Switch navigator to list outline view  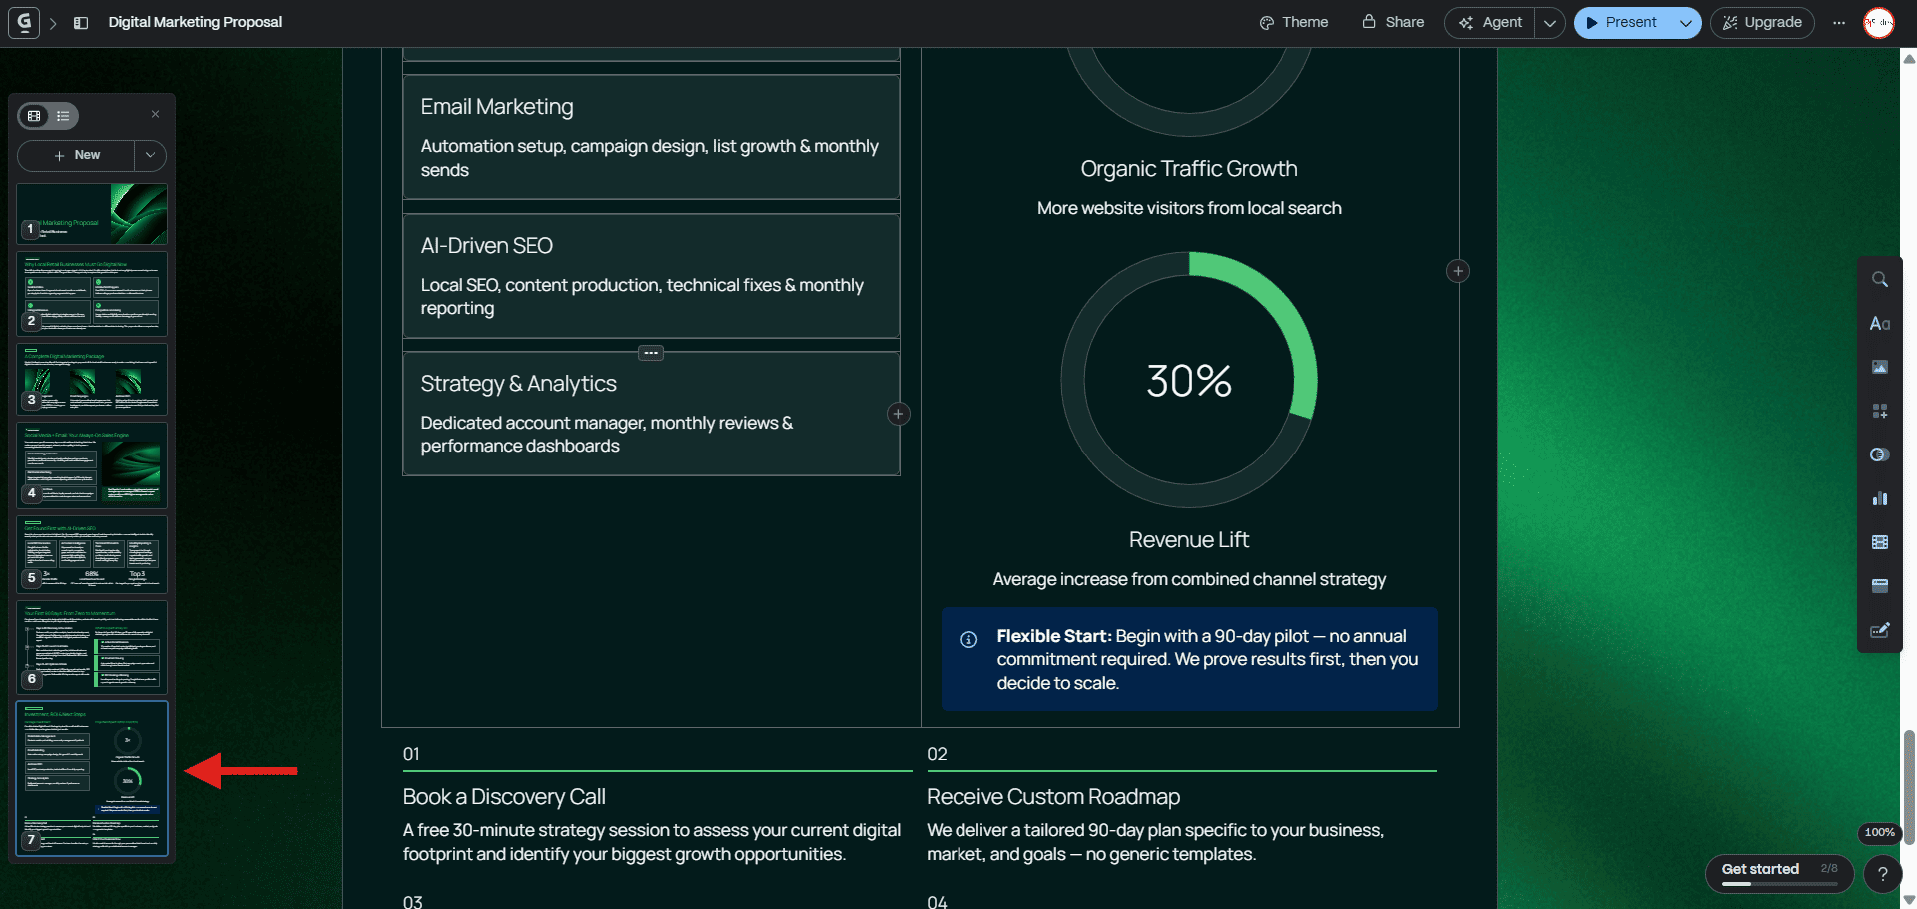(x=63, y=116)
